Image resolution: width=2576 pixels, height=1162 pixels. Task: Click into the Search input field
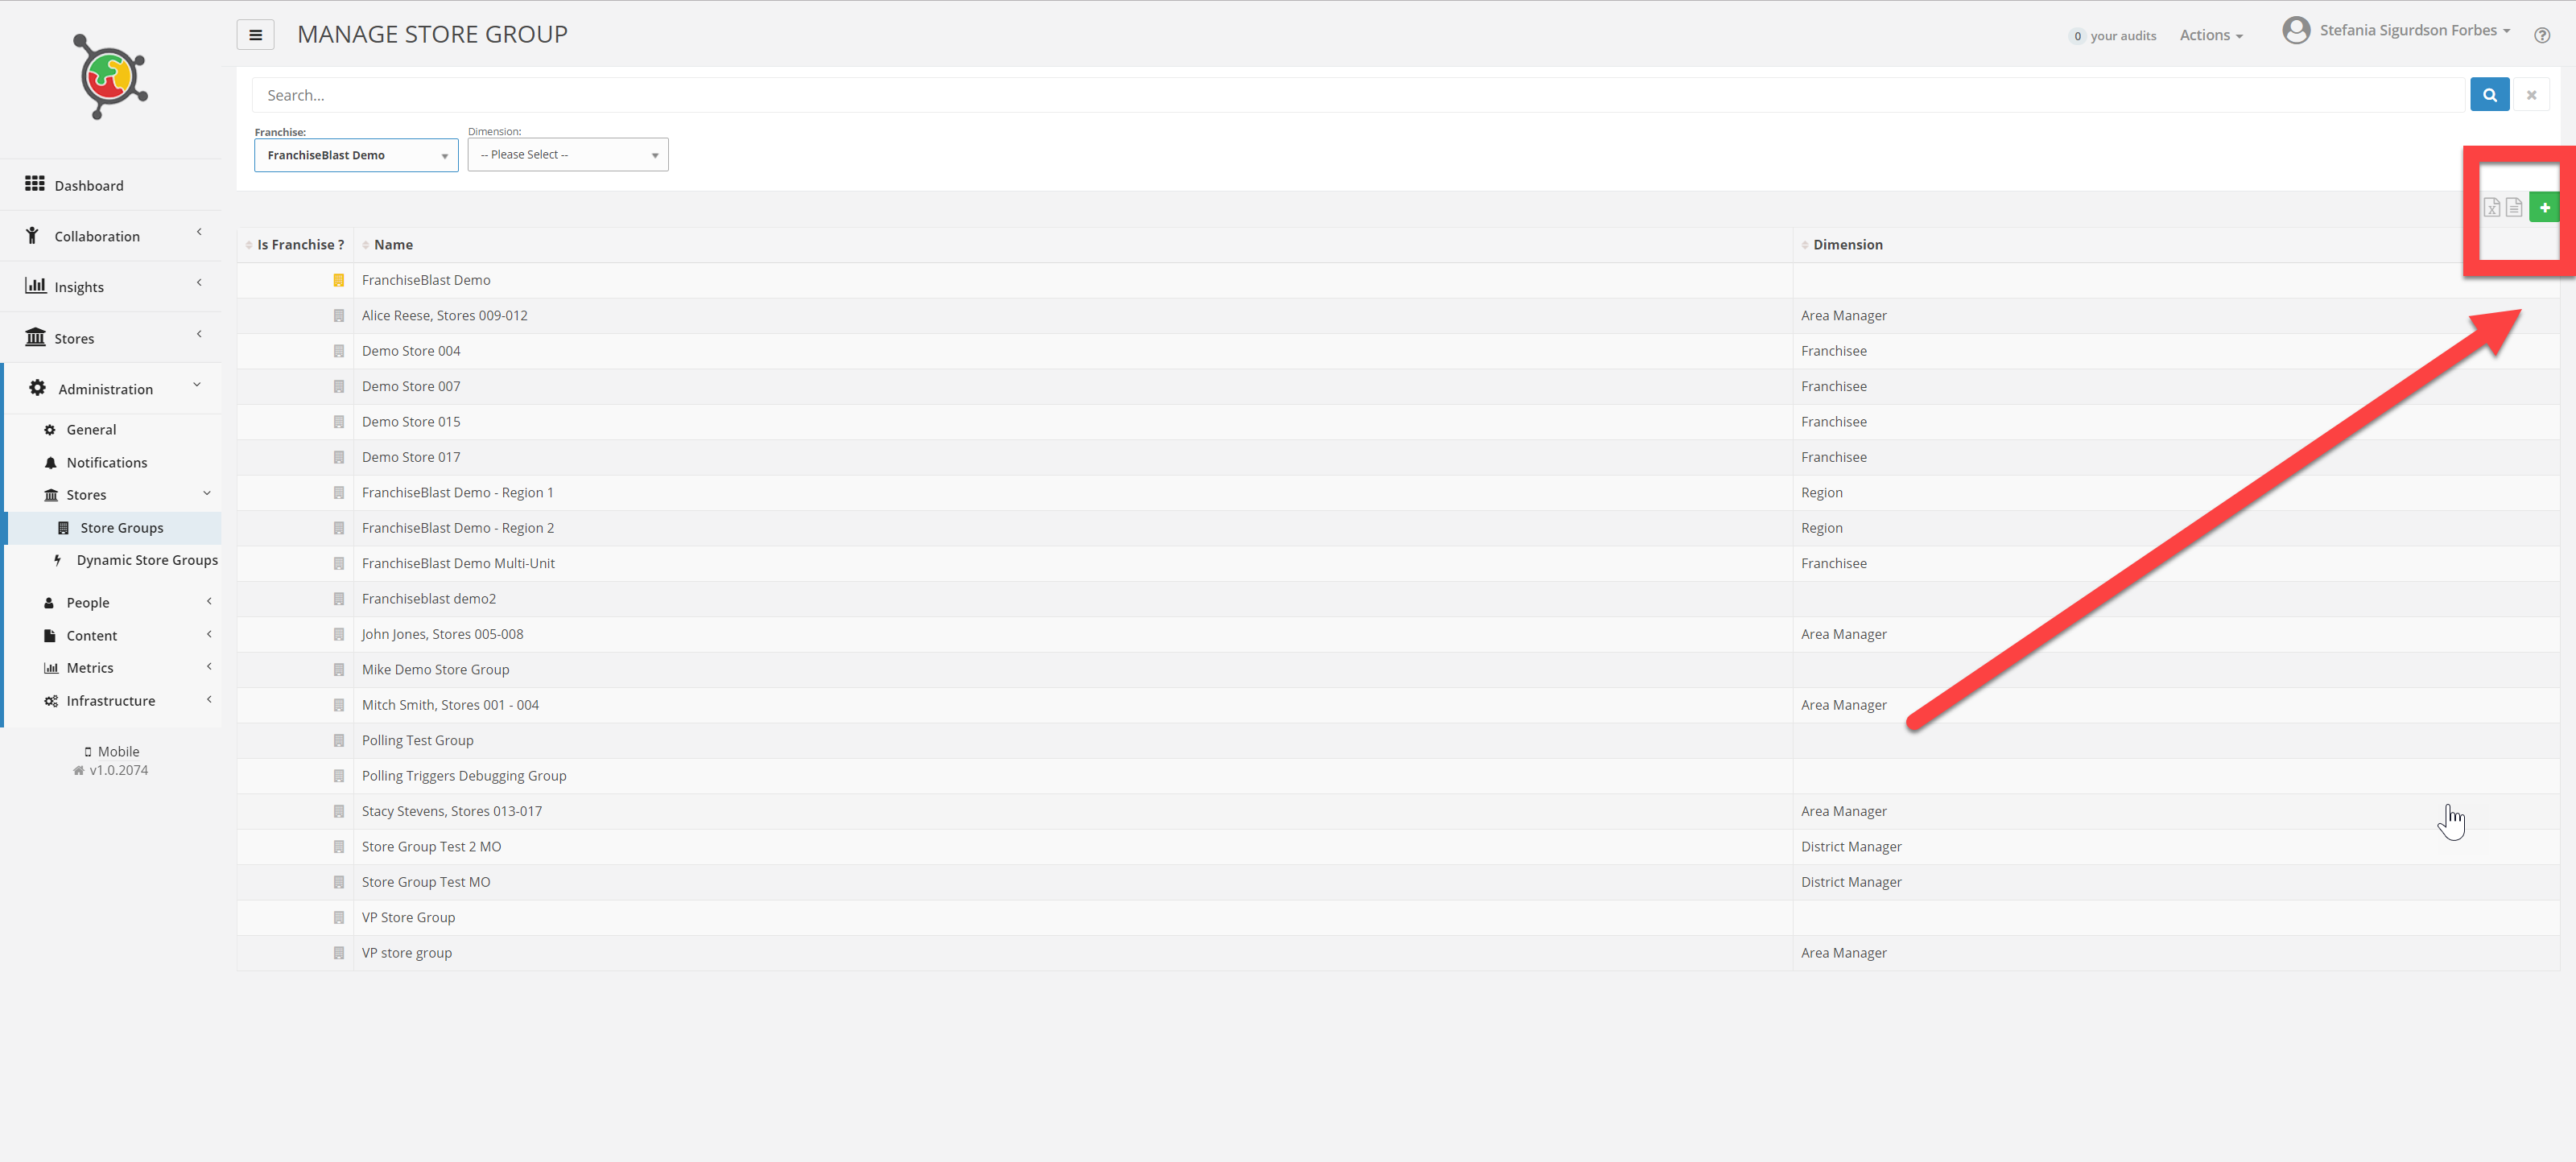click(x=1360, y=95)
